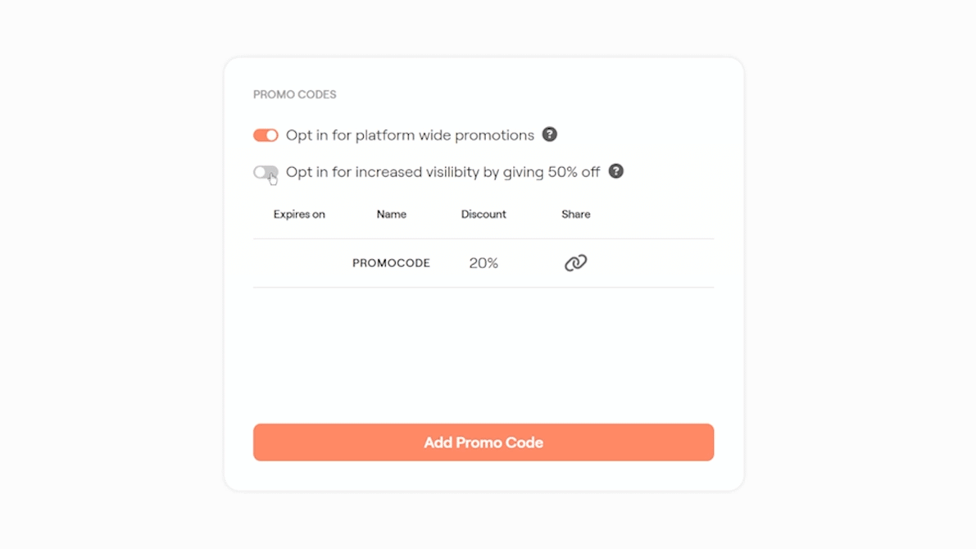
Task: Click the 20% discount value
Action: [x=483, y=263]
